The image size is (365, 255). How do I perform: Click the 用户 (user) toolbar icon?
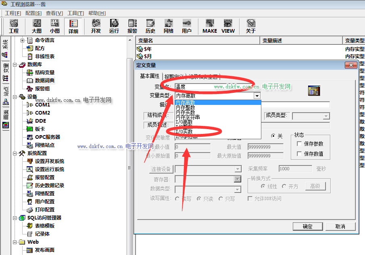pyautogui.click(x=187, y=26)
